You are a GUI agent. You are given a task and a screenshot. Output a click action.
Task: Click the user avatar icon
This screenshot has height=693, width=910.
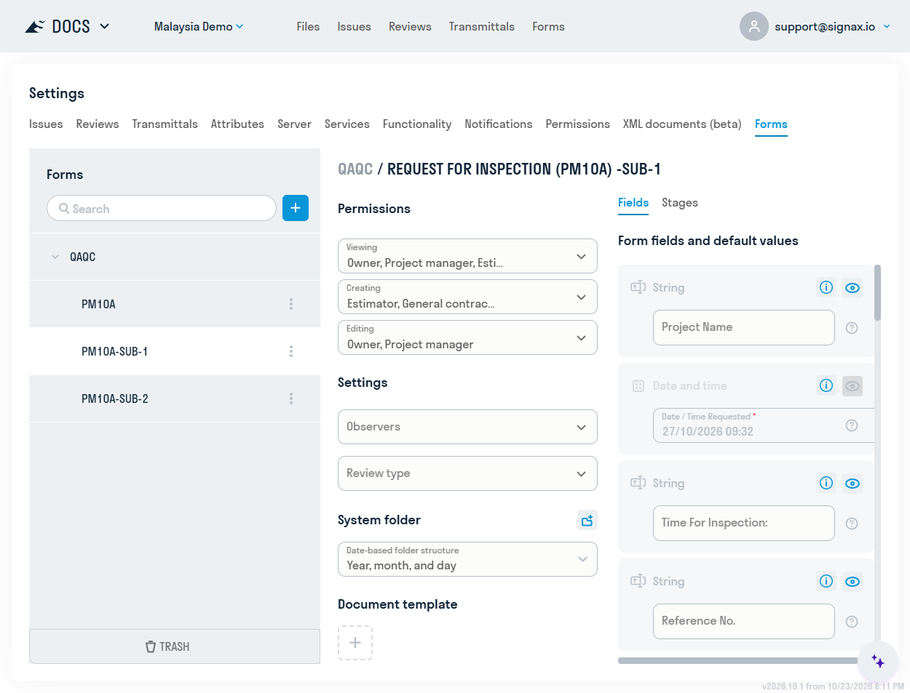754,26
